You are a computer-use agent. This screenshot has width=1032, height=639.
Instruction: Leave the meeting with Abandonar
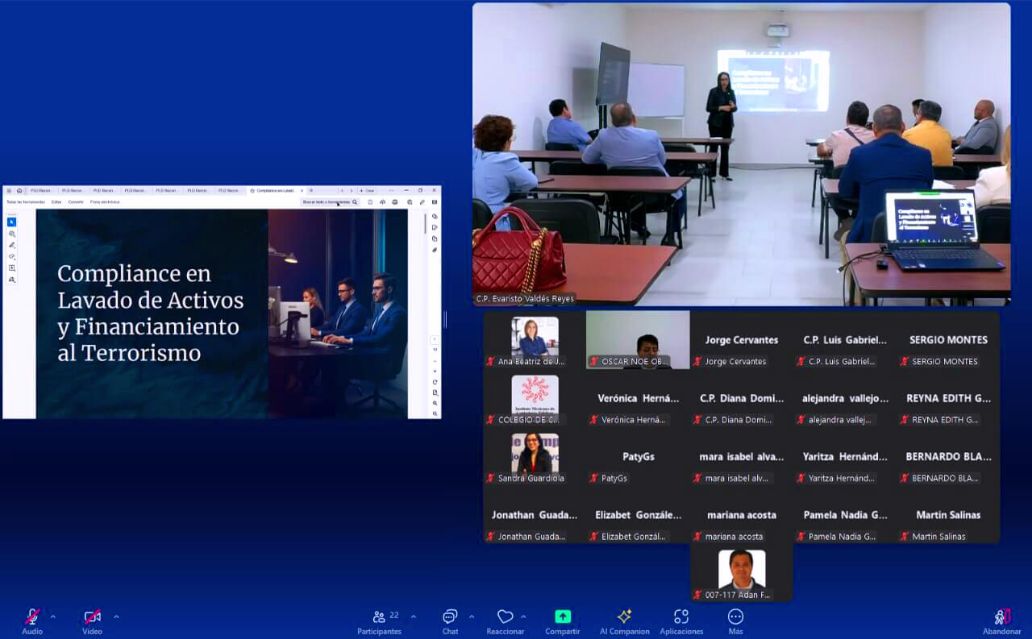1001,619
